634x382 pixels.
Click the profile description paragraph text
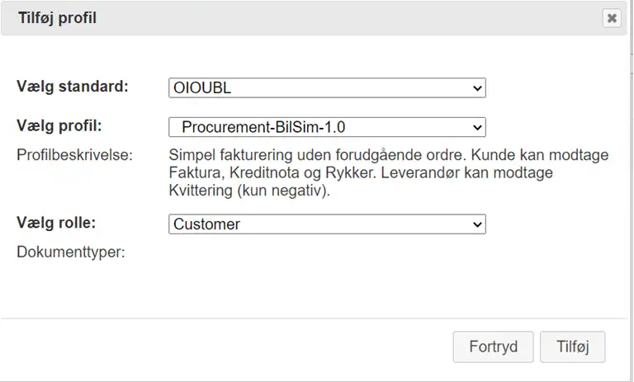pos(388,172)
